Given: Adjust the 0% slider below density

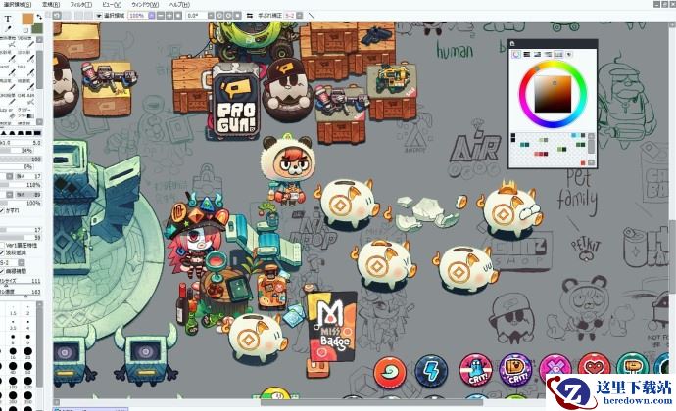Looking at the screenshot, I should click(x=18, y=166).
